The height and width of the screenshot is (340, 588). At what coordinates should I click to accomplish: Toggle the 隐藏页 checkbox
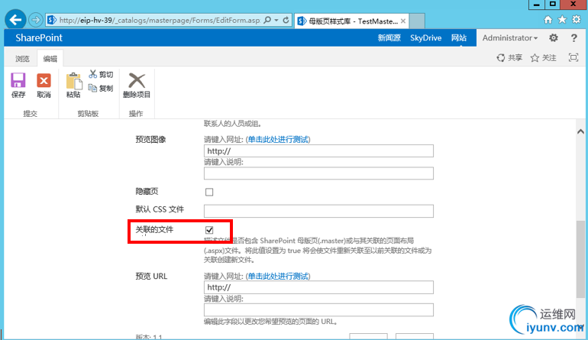point(209,192)
